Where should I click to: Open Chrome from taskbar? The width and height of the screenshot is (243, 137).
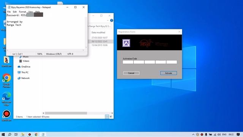[x=36, y=134]
